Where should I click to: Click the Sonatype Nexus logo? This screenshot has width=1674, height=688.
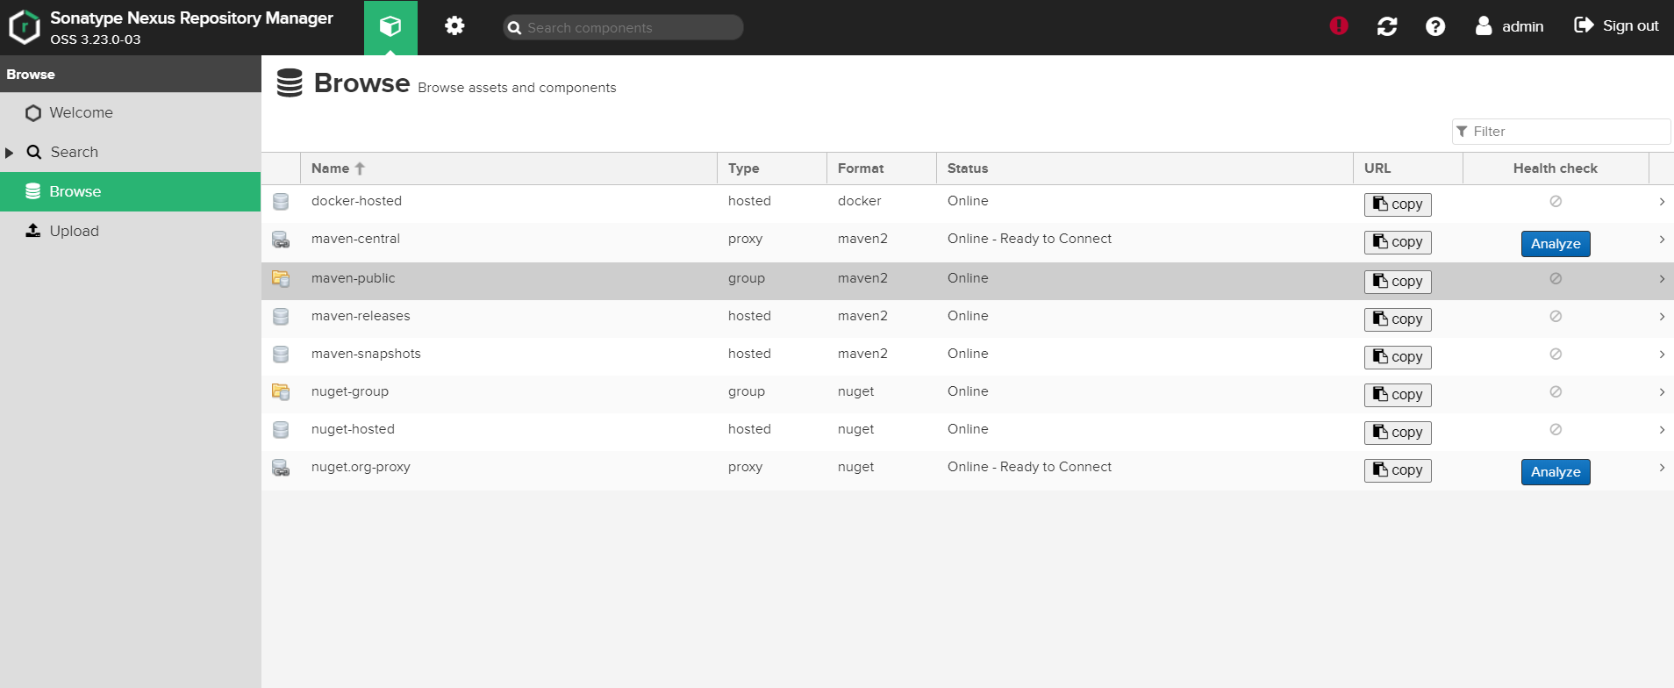click(25, 27)
